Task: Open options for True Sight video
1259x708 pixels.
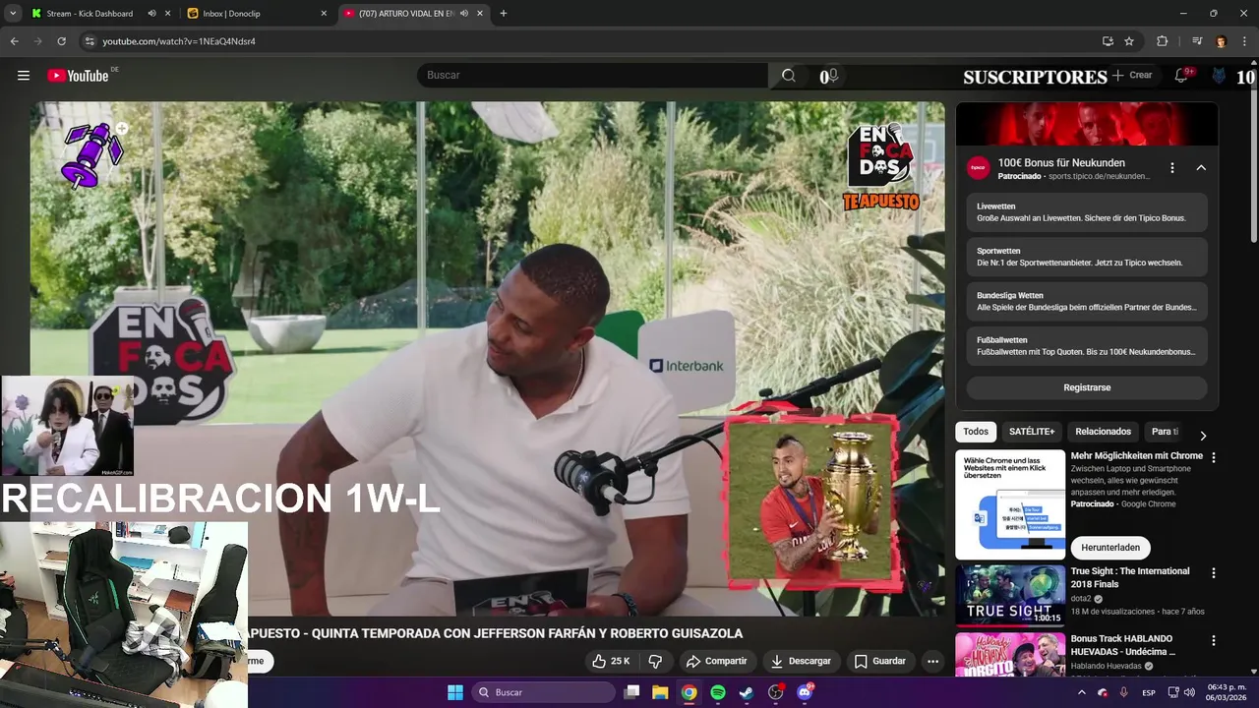Action: click(1213, 572)
